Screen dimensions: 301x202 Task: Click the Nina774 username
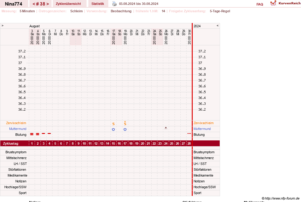pos(14,4)
